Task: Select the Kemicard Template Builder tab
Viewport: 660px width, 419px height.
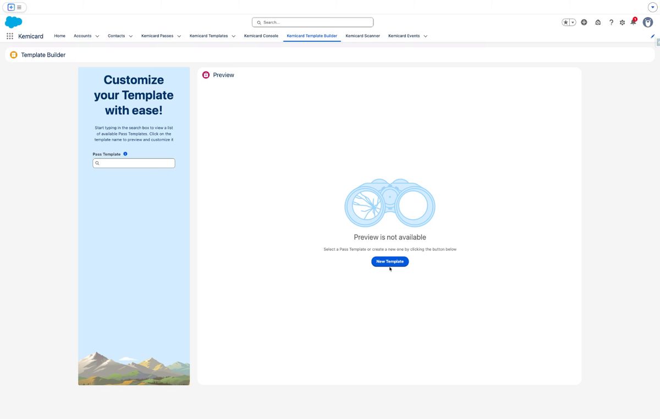Action: (x=312, y=36)
